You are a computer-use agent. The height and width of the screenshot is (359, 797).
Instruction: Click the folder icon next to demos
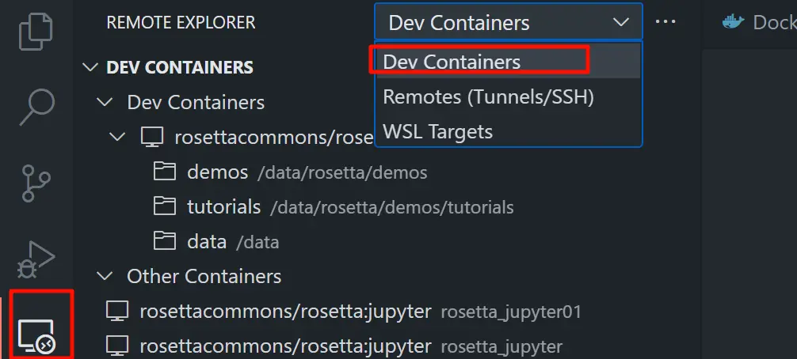[x=165, y=172]
